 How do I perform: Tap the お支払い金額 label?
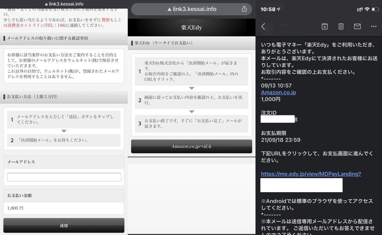click(x=19, y=196)
